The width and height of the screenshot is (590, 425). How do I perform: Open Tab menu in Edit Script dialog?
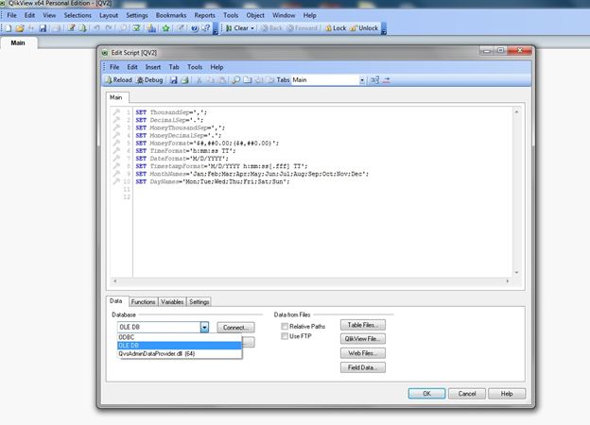pos(174,67)
